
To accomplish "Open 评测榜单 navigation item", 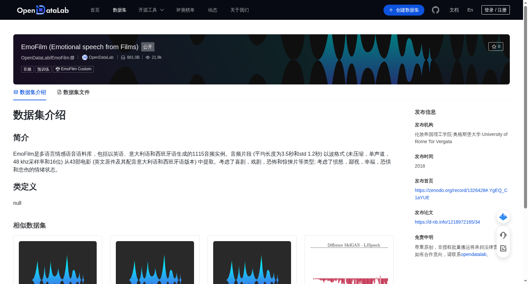I will tap(185, 10).
